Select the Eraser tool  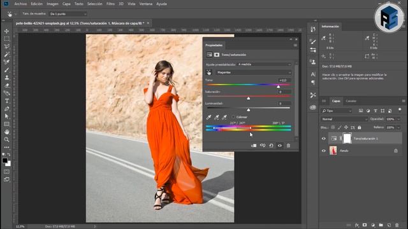coord(7,85)
